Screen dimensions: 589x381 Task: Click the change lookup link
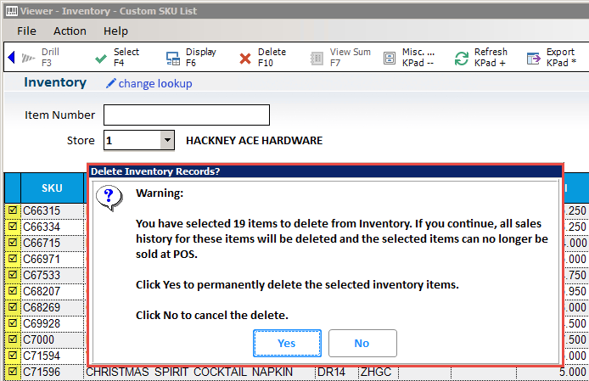coord(155,83)
